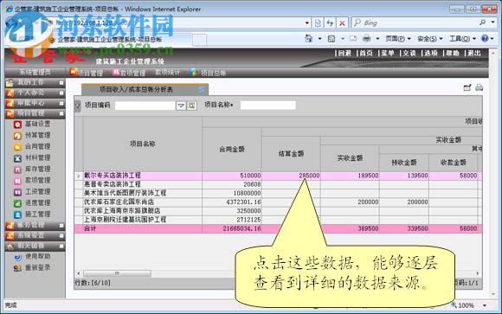The height and width of the screenshot is (314, 502).
Task: Click the 回退 link in header
Action: coord(345,53)
